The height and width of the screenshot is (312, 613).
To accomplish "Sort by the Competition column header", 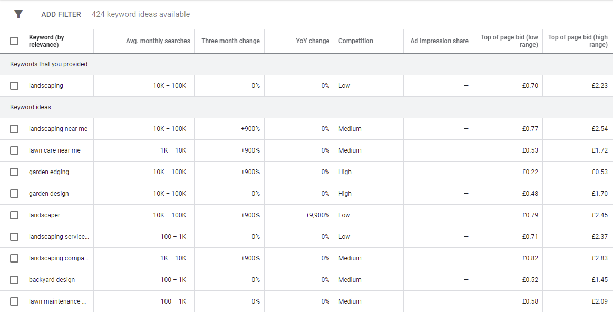I will (355, 41).
